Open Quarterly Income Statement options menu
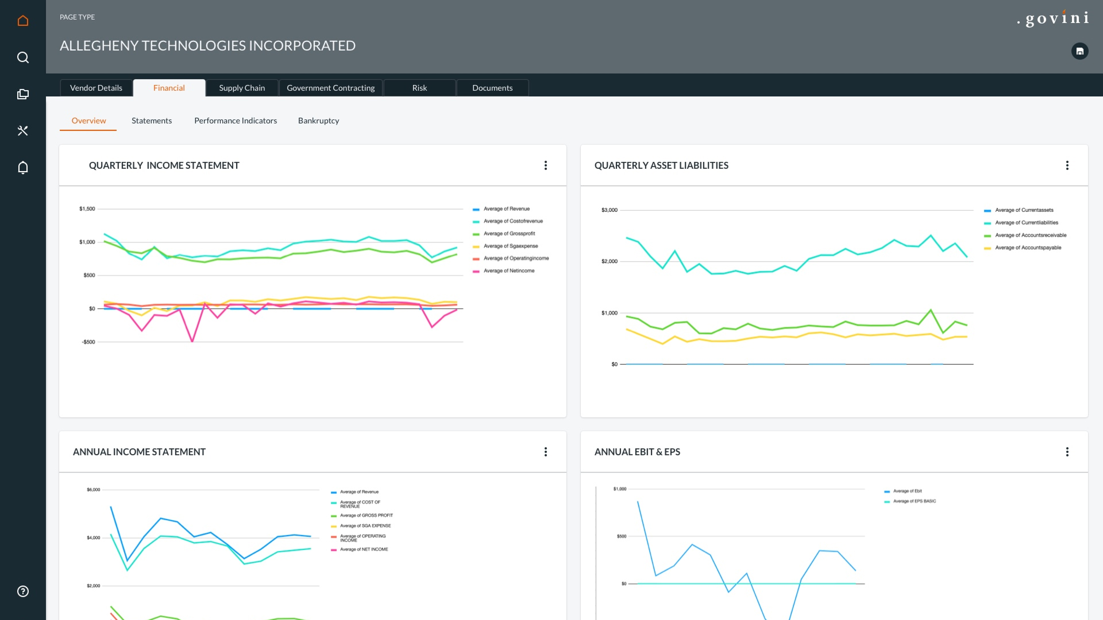Viewport: 1103px width, 620px height. pyautogui.click(x=545, y=166)
